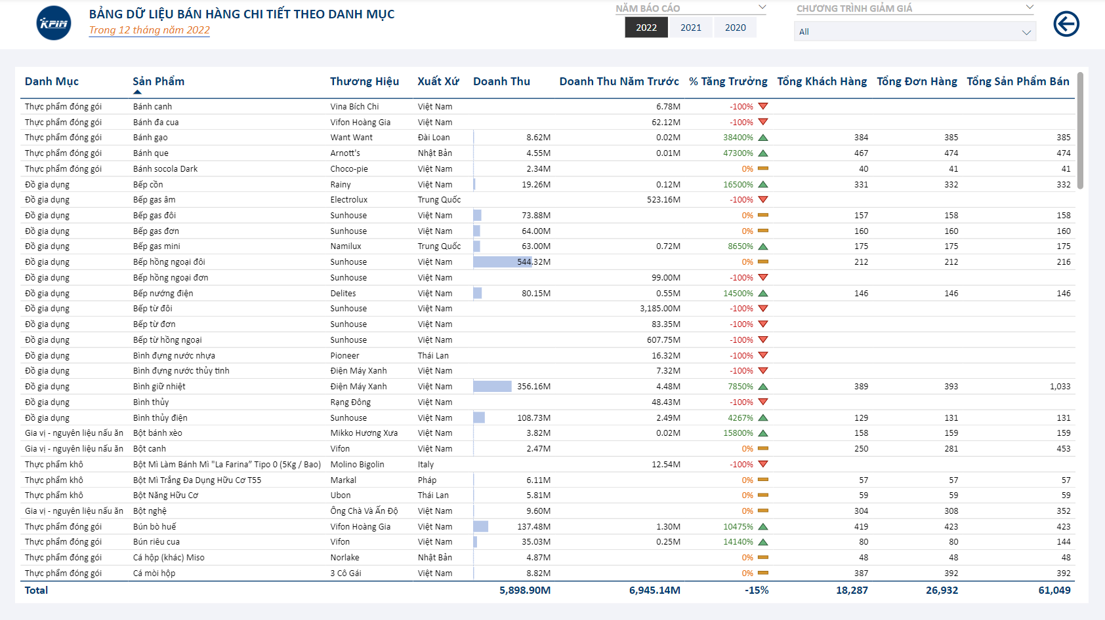The image size is (1105, 620).
Task: Click the KPIM logo
Action: [x=54, y=23]
